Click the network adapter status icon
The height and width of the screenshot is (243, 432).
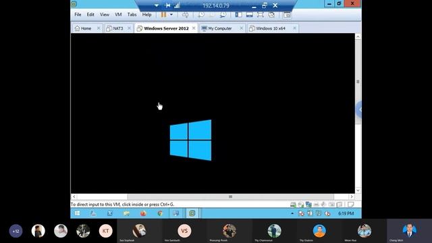[x=308, y=205]
